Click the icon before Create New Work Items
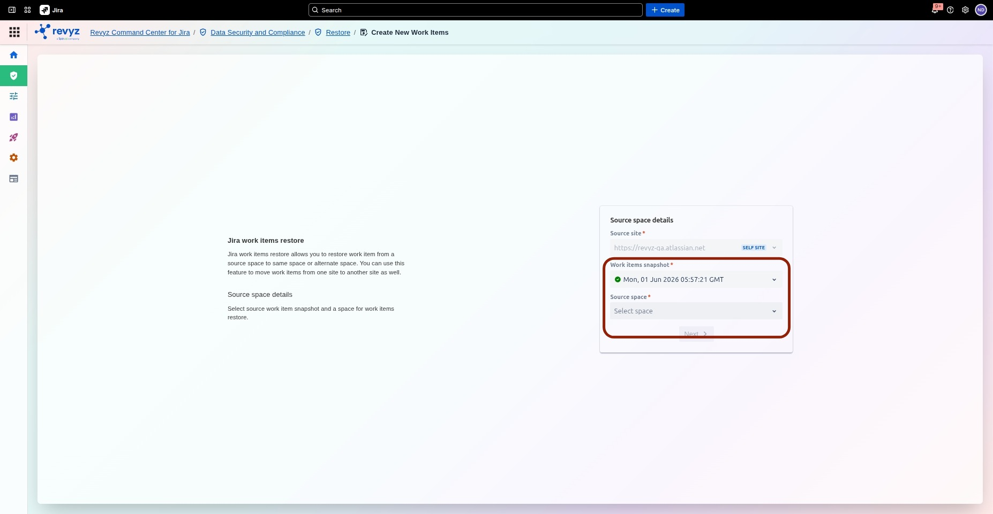993x514 pixels. [364, 33]
